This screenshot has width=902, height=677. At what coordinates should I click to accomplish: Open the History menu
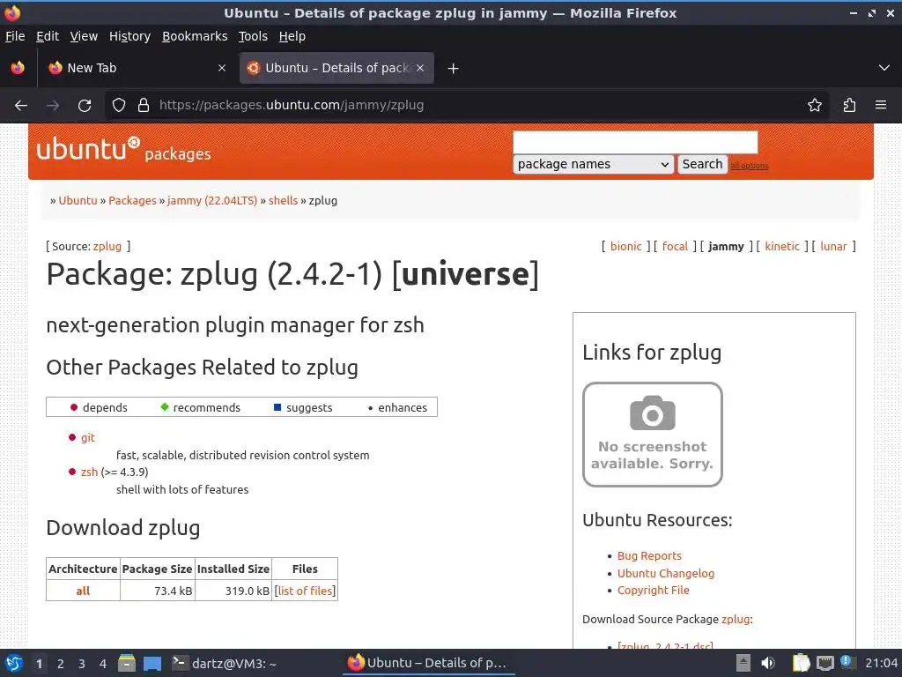130,36
